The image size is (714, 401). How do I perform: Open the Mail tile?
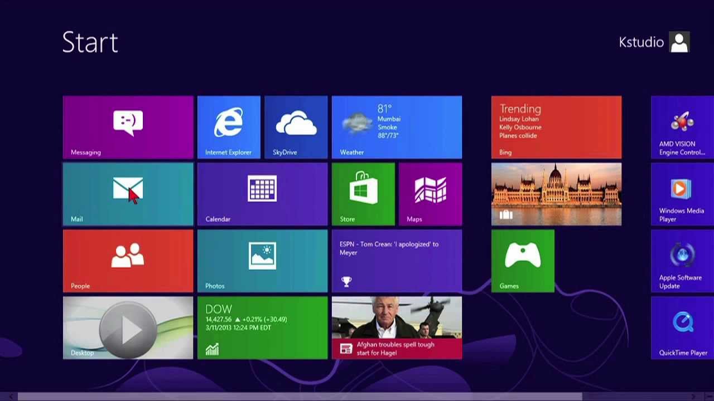click(x=128, y=194)
